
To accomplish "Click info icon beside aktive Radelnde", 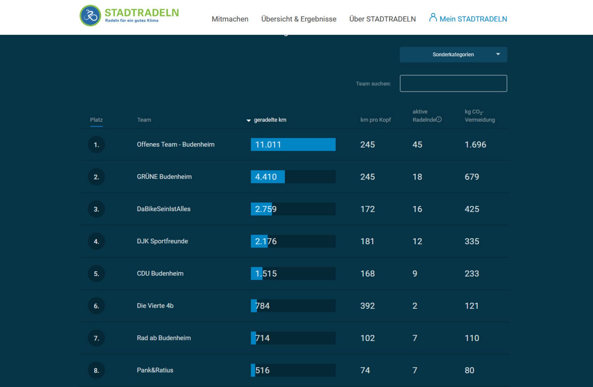I will click(x=439, y=119).
